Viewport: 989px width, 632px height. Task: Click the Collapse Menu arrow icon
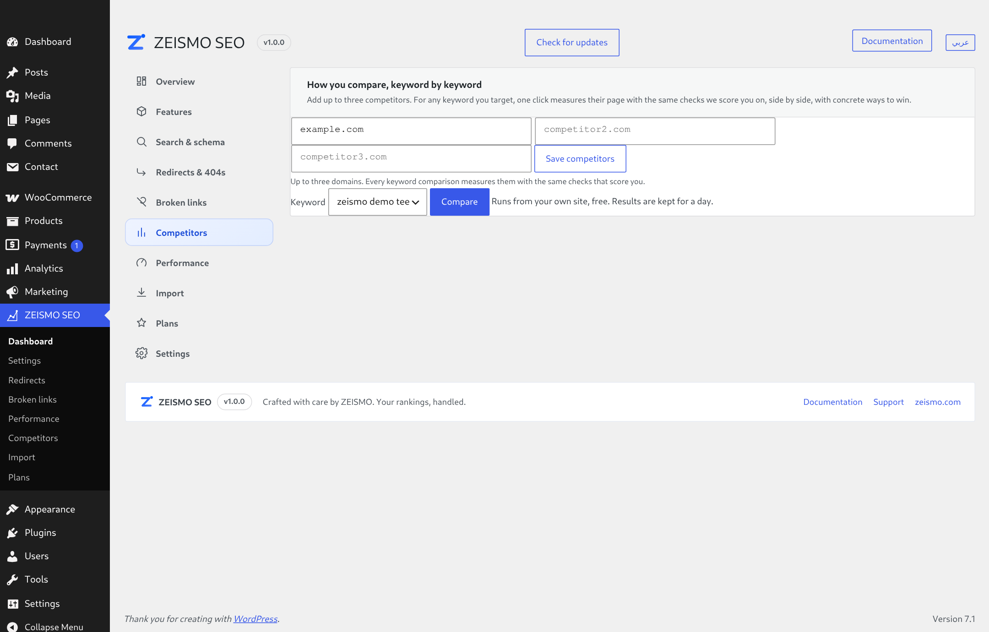point(12,627)
